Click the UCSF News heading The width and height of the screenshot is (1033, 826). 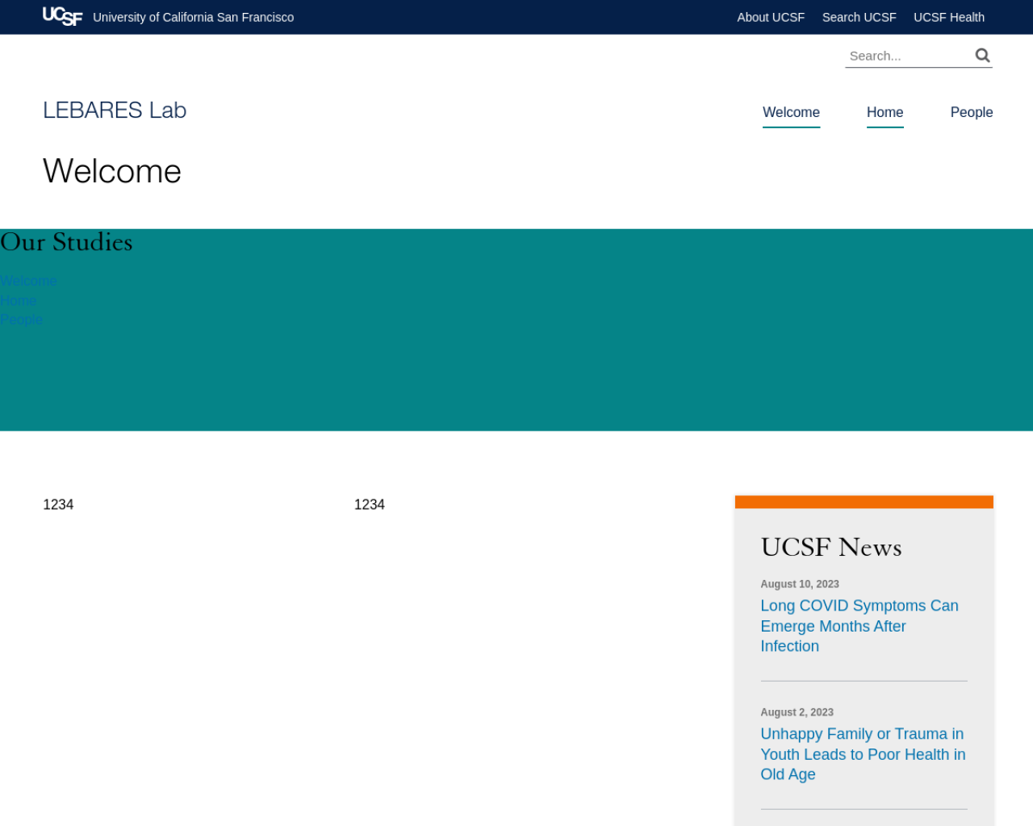(831, 547)
